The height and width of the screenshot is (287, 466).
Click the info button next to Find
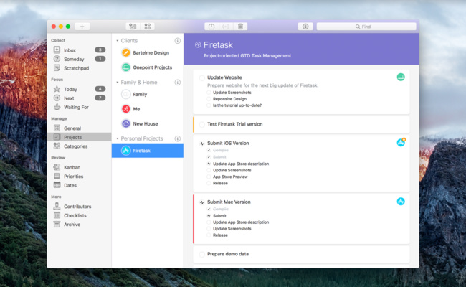[x=305, y=27]
